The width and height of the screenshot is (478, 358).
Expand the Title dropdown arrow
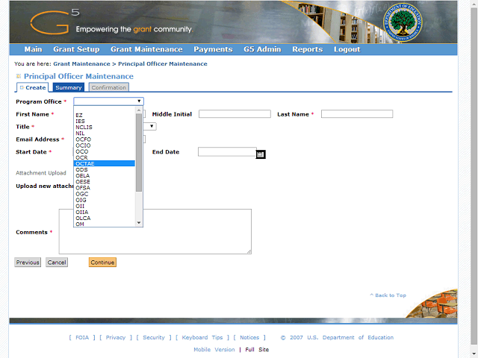(152, 127)
